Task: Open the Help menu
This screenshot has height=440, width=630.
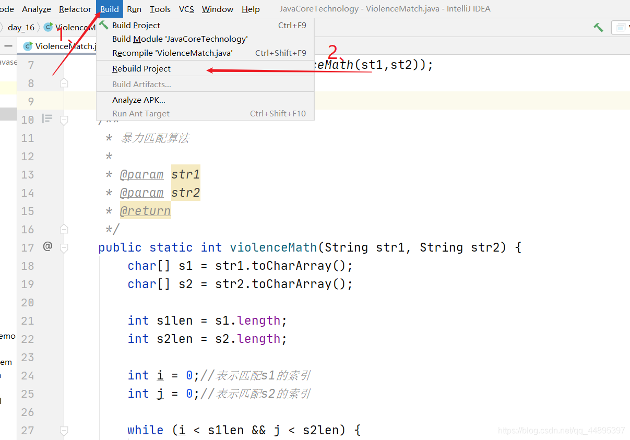Action: pos(251,9)
